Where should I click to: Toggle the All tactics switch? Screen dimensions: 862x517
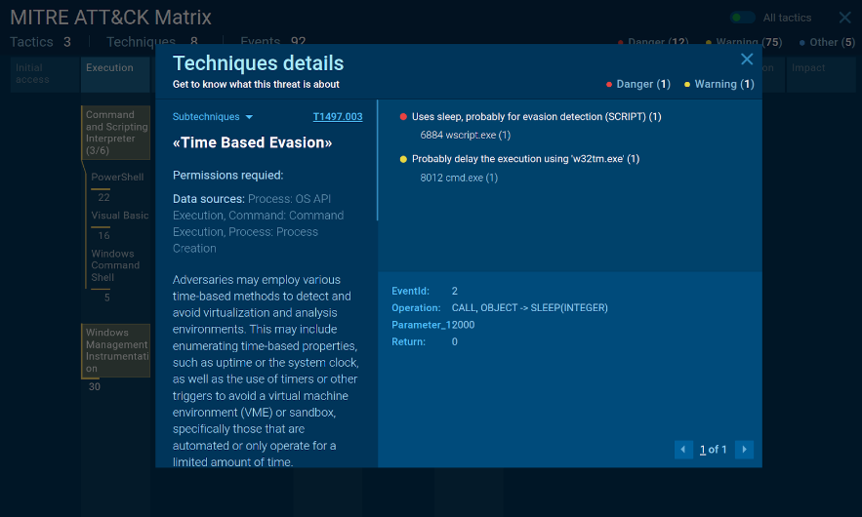pos(742,18)
